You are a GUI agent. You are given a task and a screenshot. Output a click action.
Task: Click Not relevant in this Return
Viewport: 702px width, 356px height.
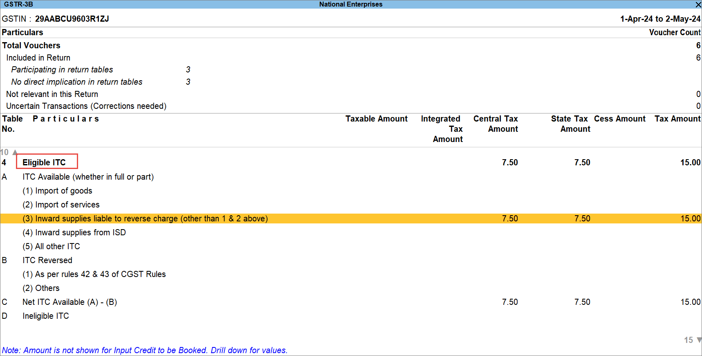tap(52, 94)
